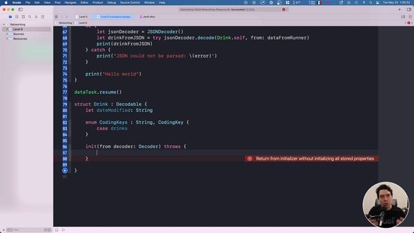
Task: Select the Level 6 playground page tab
Action: pyautogui.click(x=114, y=17)
